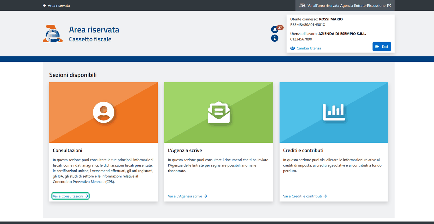Click the Area riservata page title
Screen dimensions: 434x224
pos(94,30)
